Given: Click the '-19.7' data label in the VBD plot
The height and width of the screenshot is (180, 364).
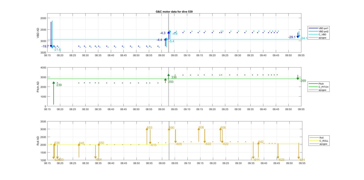Looking at the screenshot, I should pyautogui.click(x=45, y=46).
